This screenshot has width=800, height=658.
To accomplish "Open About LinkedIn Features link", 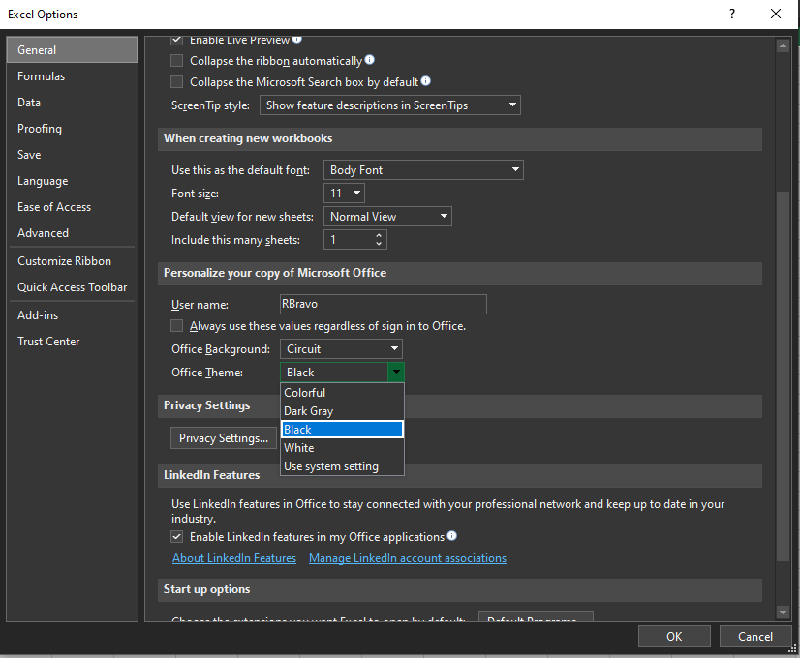I will [x=234, y=558].
